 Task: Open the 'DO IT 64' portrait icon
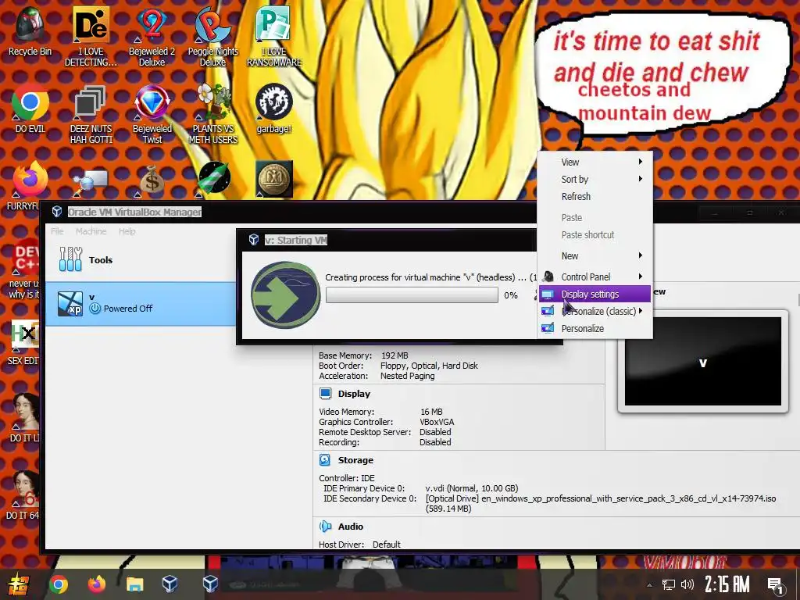point(26,489)
